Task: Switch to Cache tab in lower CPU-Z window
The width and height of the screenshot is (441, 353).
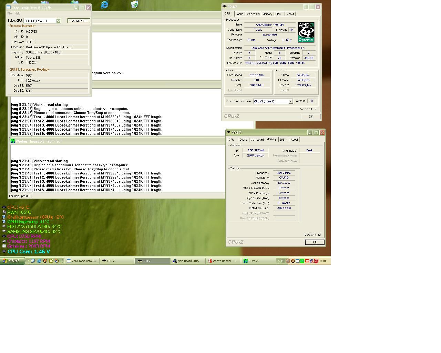Action: 243,140
